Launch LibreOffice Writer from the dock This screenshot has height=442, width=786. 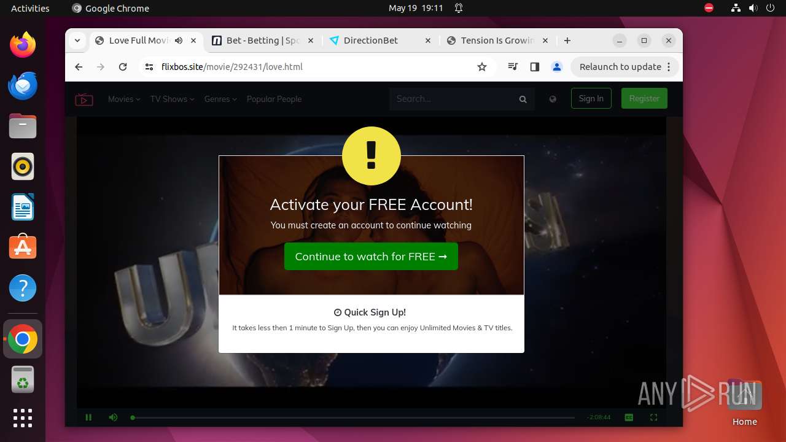click(x=23, y=207)
